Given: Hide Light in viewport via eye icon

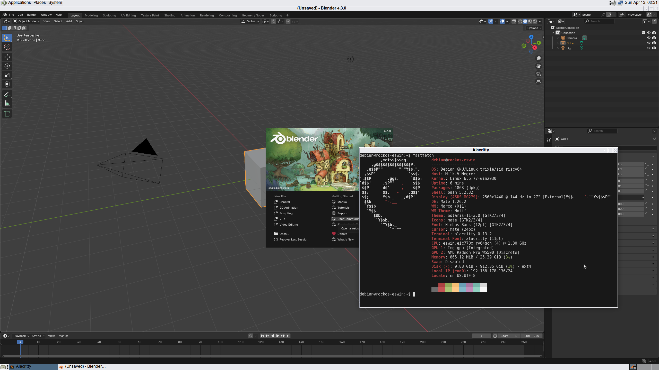Looking at the screenshot, I should point(649,48).
